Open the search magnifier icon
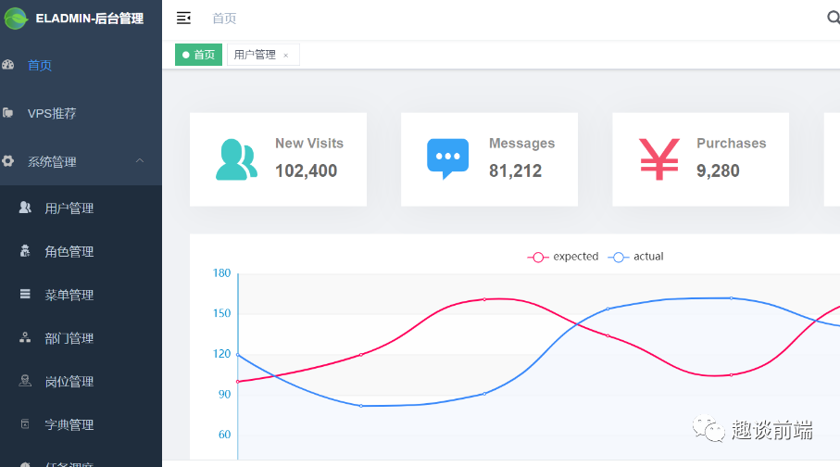Image resolution: width=840 pixels, height=467 pixels. tap(834, 18)
